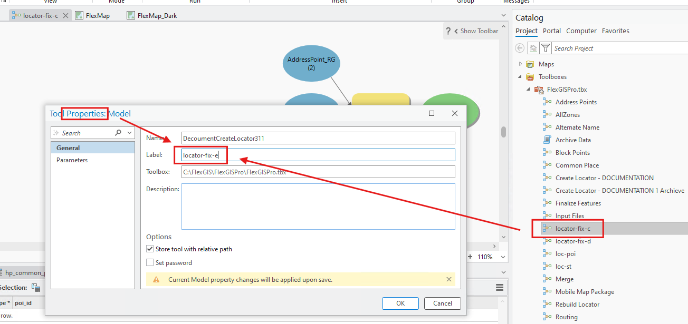Click the Name field DecoumentCreateLocator311
The image size is (688, 324).
(318, 138)
